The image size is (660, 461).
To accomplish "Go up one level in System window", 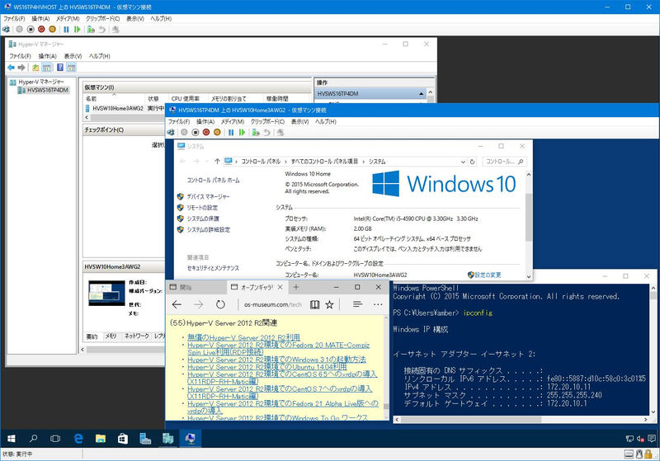I will pyautogui.click(x=217, y=161).
